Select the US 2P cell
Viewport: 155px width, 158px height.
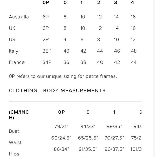click(x=46, y=39)
